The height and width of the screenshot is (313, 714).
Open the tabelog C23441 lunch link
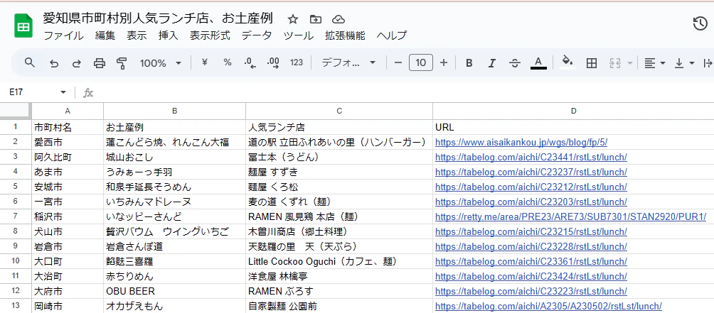pos(531,157)
